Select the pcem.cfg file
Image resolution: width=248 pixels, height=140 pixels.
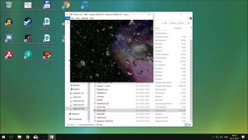pyautogui.click(x=101, y=107)
